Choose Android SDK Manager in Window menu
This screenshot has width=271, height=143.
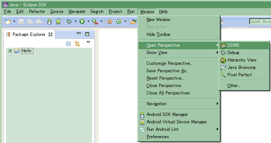(179, 114)
